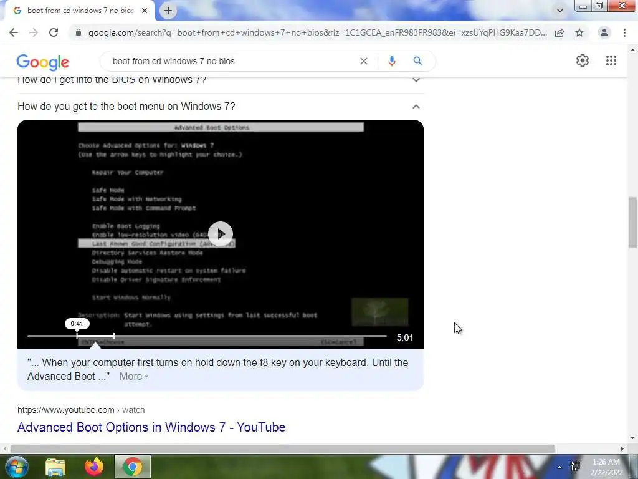The width and height of the screenshot is (638, 479).
Task: Open Google settings gear
Action: point(583,60)
